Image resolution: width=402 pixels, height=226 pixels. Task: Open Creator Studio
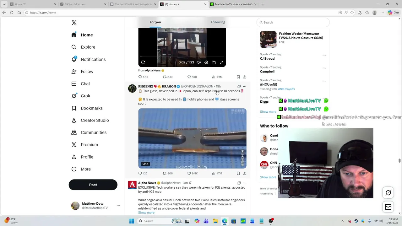90,120
